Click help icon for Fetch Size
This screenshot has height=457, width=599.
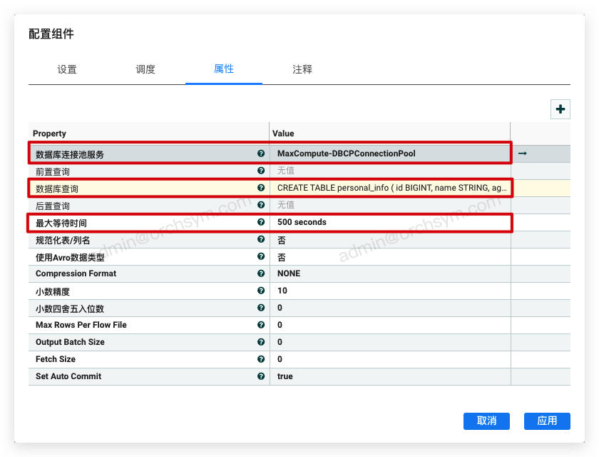tap(261, 359)
